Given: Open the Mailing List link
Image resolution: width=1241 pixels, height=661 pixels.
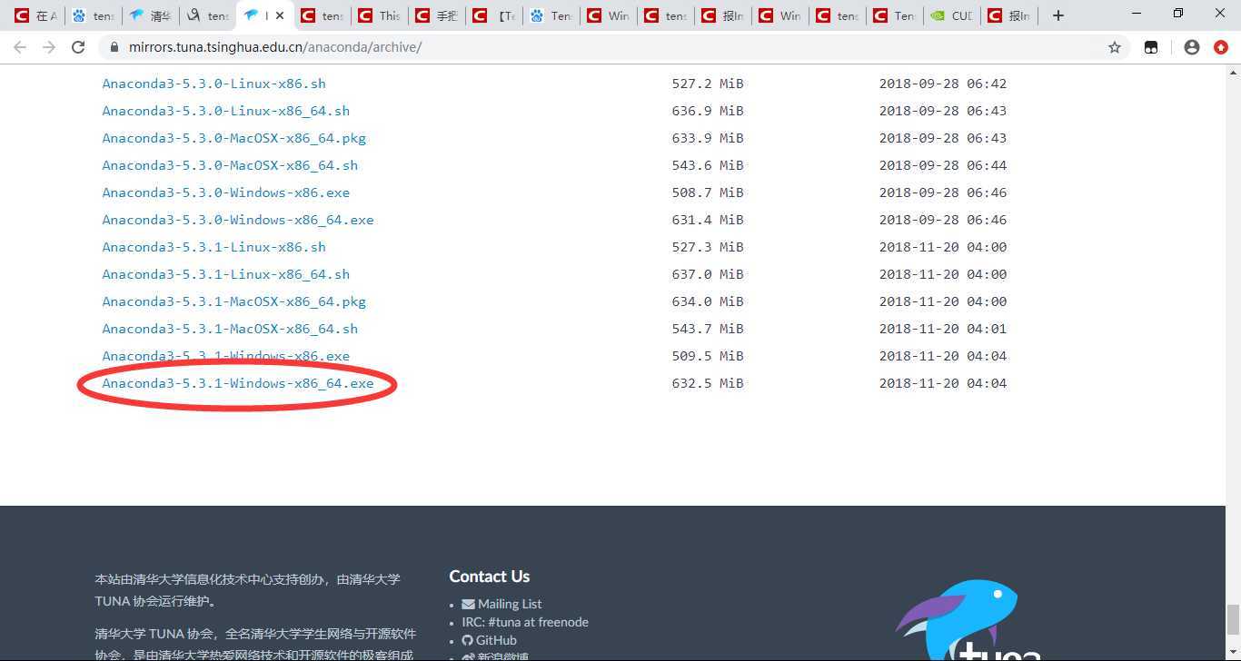Looking at the screenshot, I should coord(501,604).
